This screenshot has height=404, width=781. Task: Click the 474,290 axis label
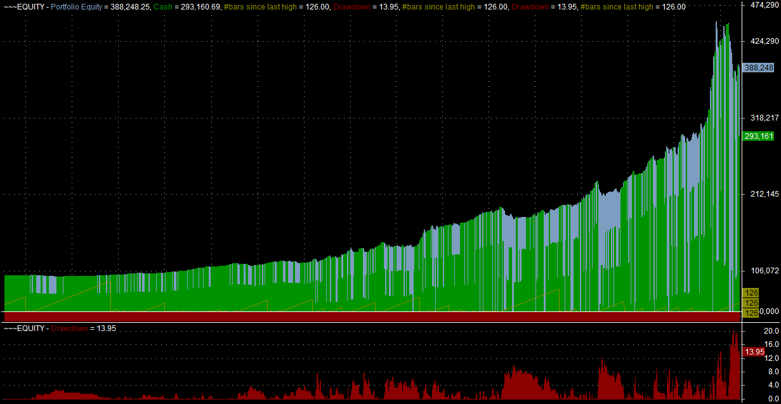pos(763,5)
